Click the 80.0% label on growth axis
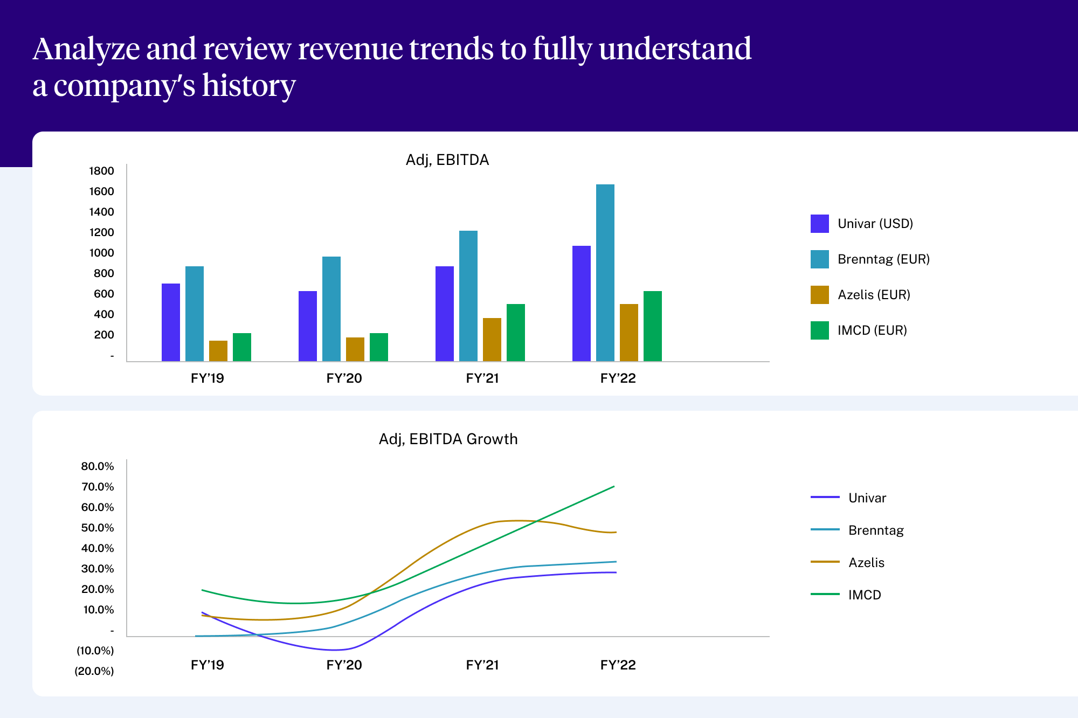 point(98,466)
